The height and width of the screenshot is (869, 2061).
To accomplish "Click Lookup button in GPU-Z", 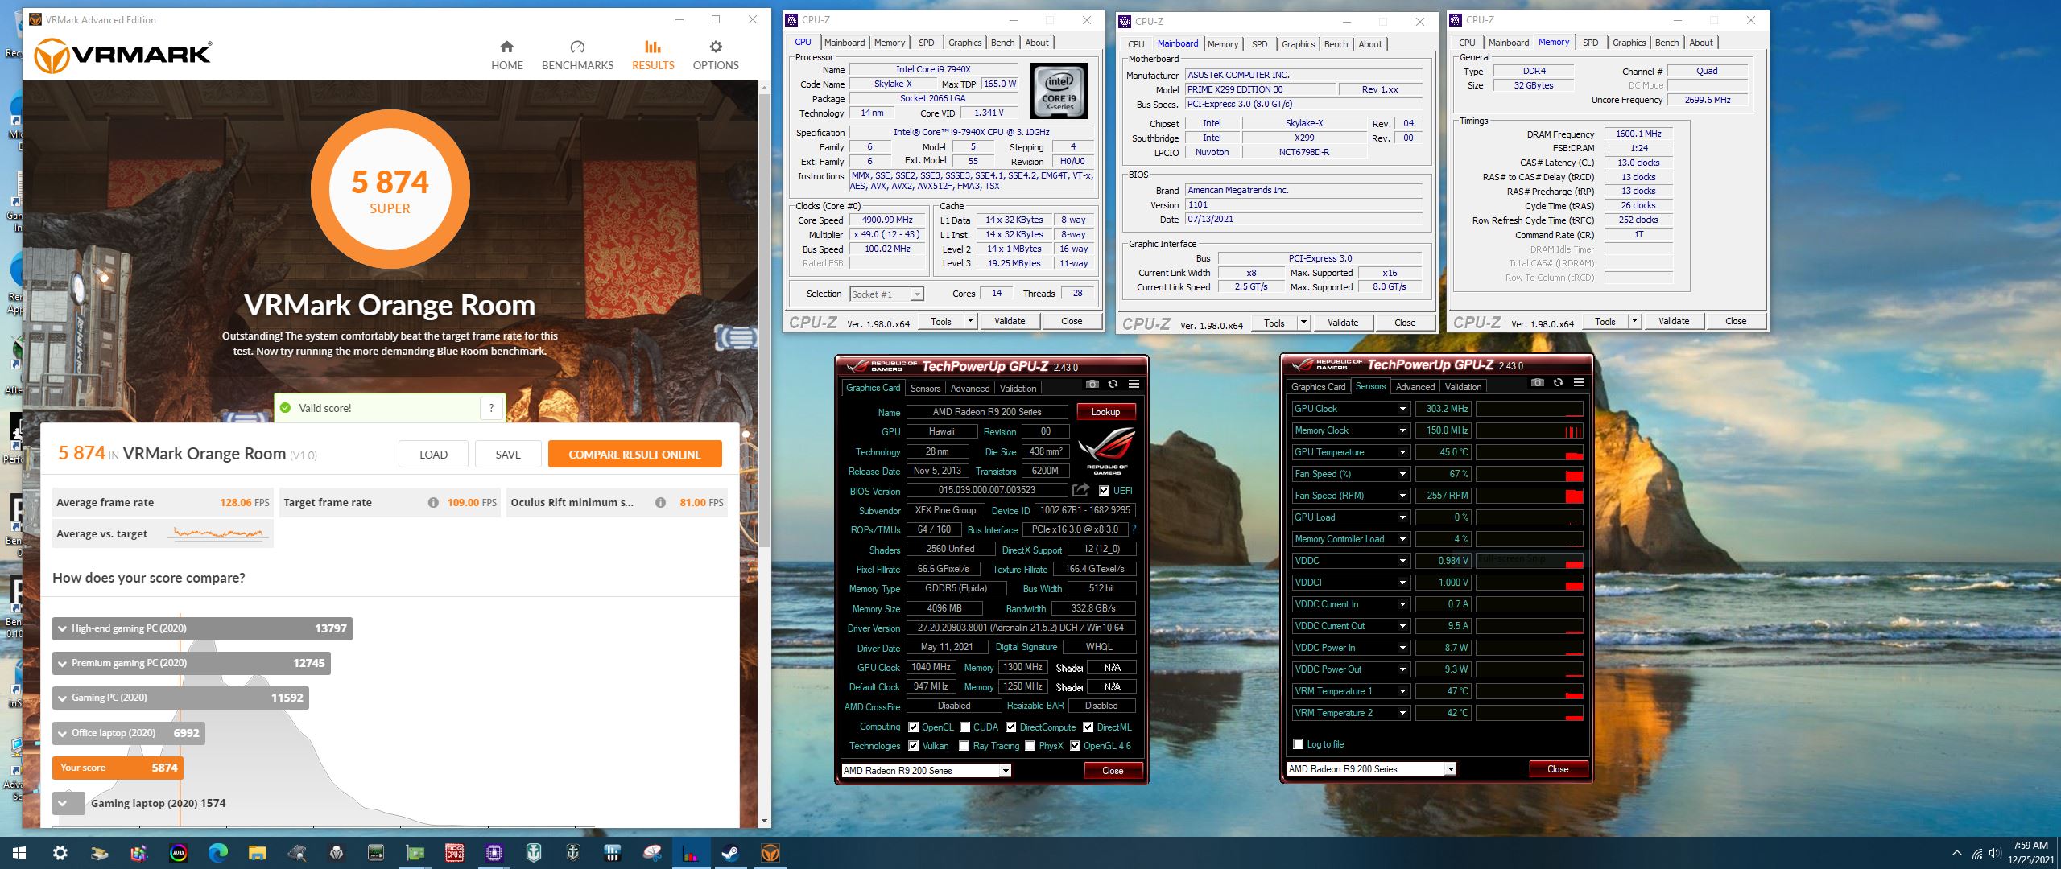I will pyautogui.click(x=1105, y=412).
